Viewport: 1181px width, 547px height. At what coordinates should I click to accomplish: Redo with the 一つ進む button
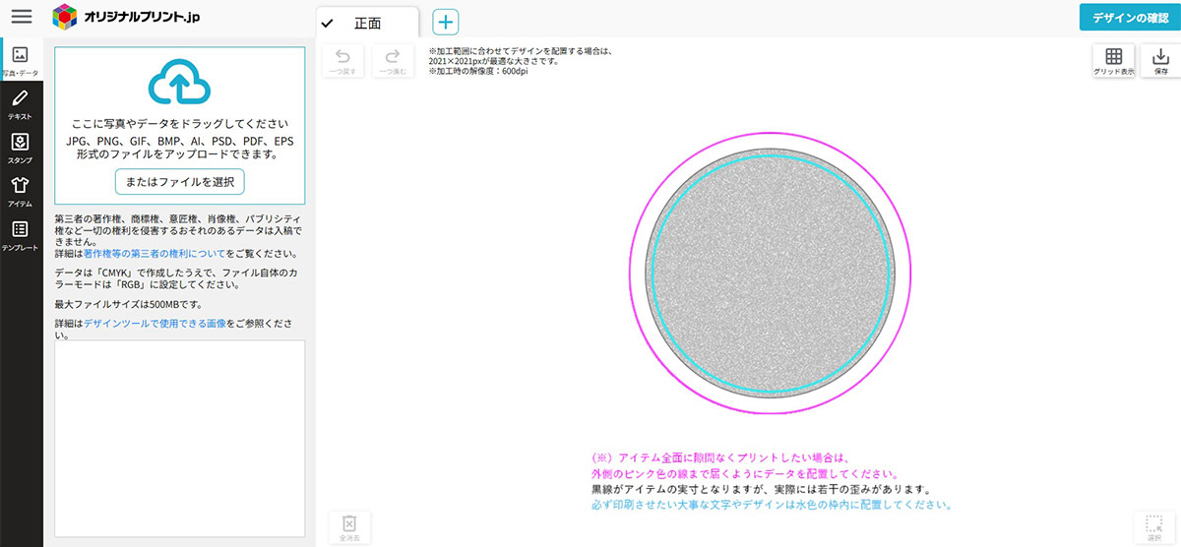pos(393,62)
